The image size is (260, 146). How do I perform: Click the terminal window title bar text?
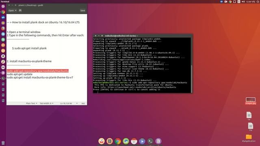(x=121, y=36)
